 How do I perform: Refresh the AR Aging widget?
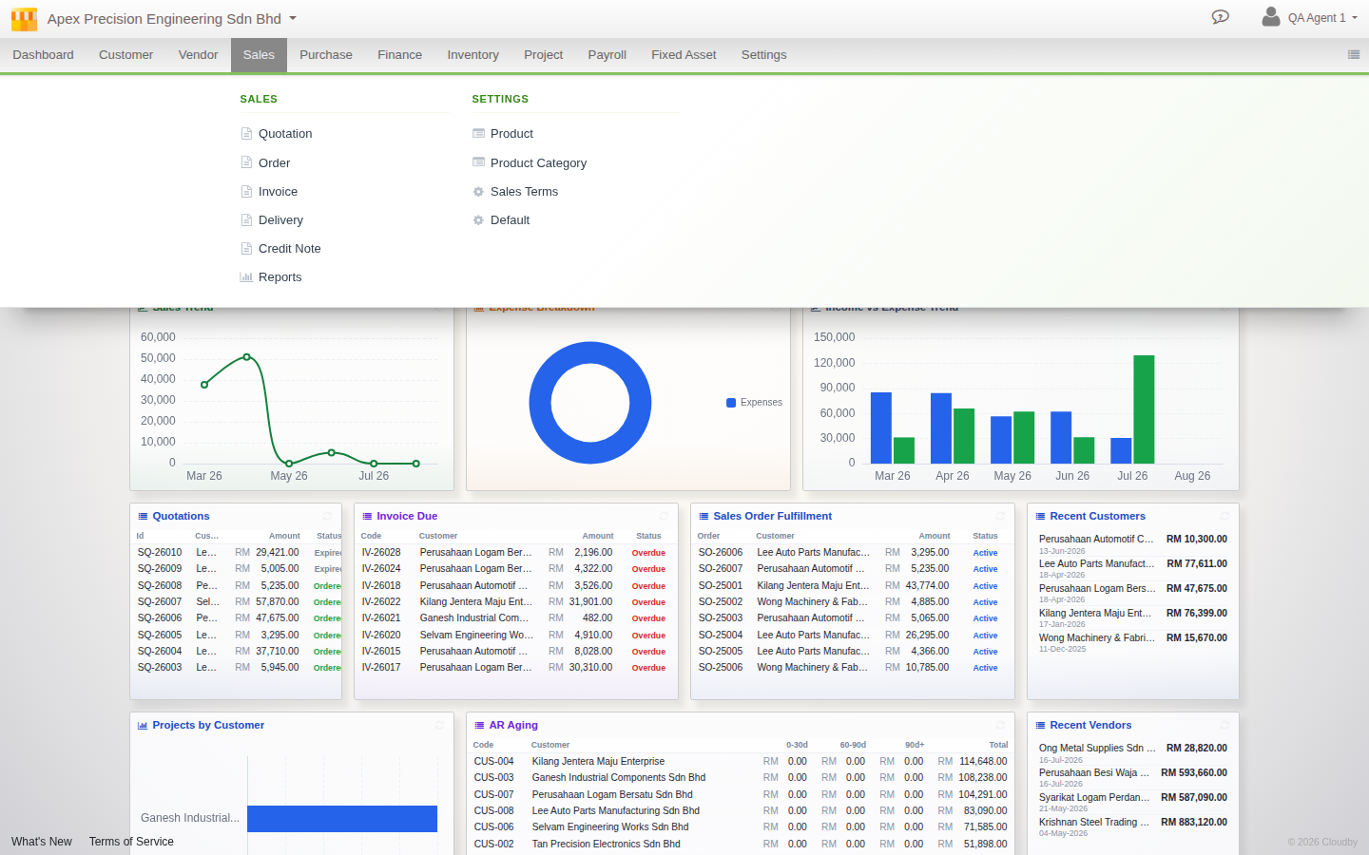click(x=1000, y=725)
